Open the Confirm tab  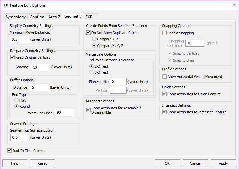tap(37, 17)
